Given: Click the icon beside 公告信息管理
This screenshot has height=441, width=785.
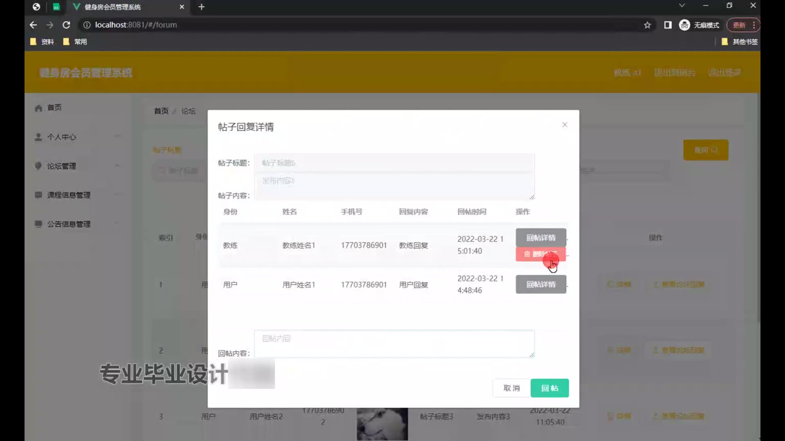Looking at the screenshot, I should 38,224.
